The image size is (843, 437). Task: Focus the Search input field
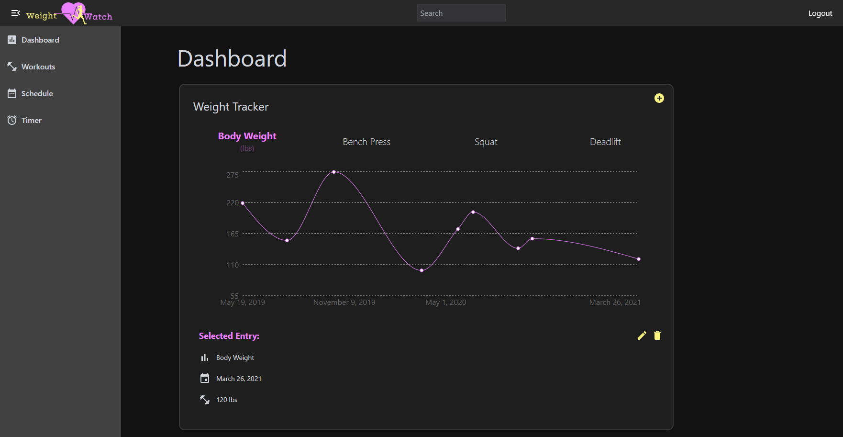click(x=461, y=13)
